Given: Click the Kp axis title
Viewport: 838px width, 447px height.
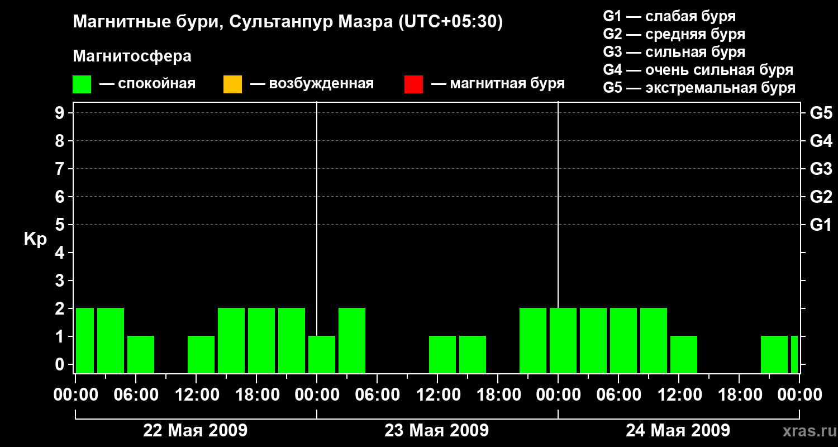Looking at the screenshot, I should (x=35, y=239).
